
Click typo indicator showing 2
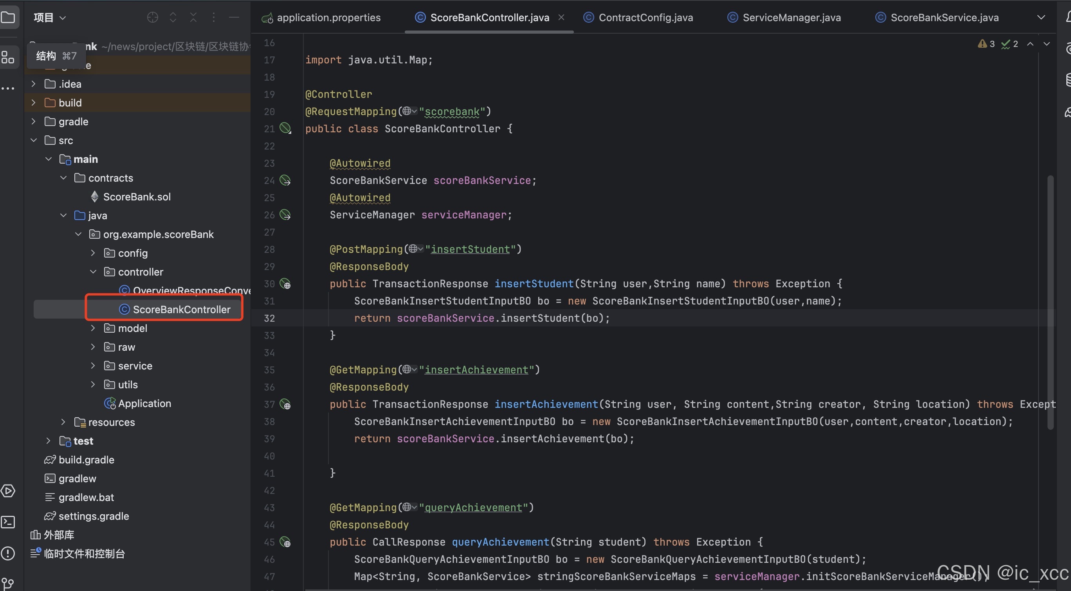1010,44
